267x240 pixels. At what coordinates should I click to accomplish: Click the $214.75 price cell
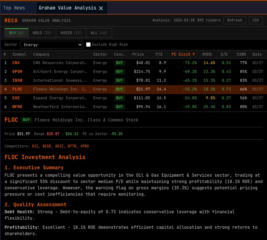[x=142, y=71]
